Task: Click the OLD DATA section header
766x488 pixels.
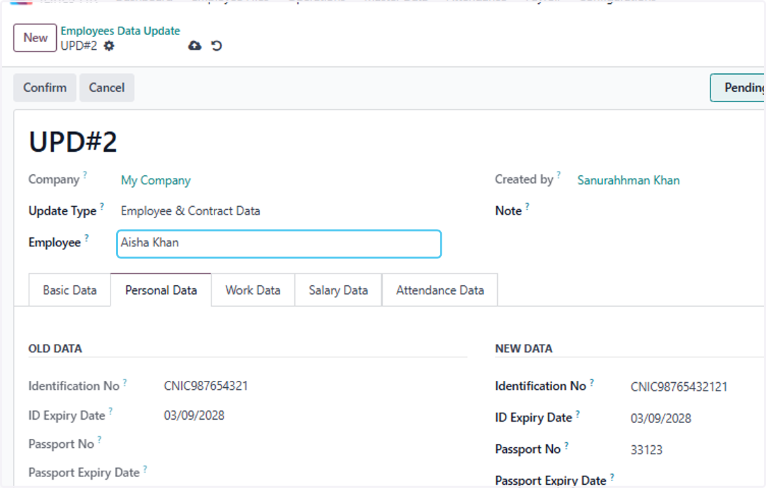Action: point(55,349)
